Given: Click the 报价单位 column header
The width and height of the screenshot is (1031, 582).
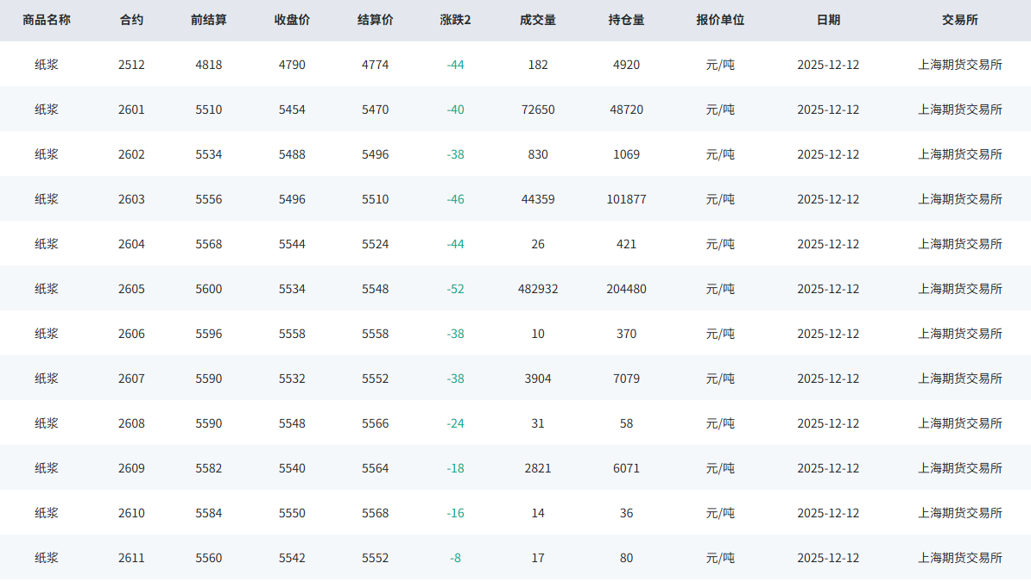Looking at the screenshot, I should (x=720, y=20).
